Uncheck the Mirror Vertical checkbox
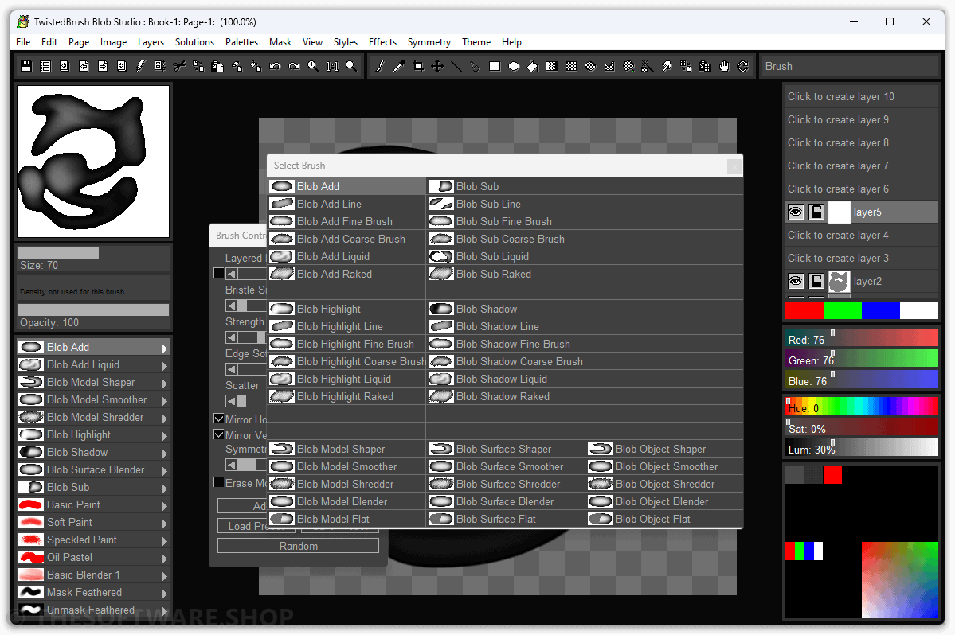This screenshot has width=955, height=635. pos(219,435)
